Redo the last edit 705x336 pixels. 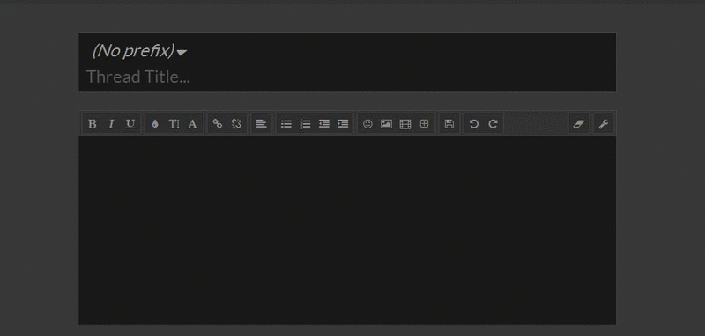pyautogui.click(x=493, y=124)
